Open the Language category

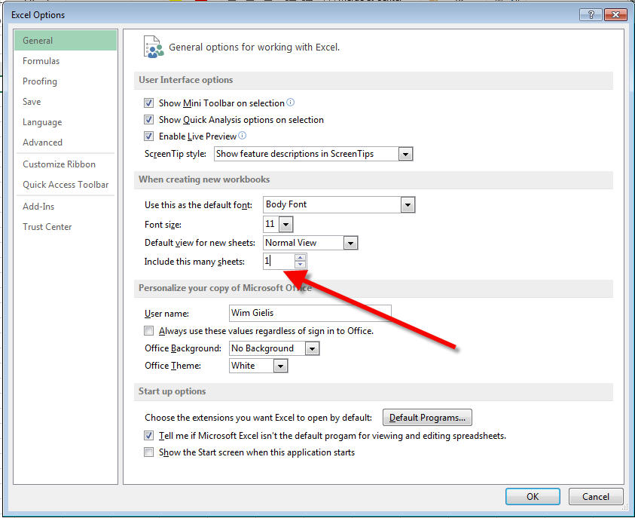pyautogui.click(x=66, y=122)
